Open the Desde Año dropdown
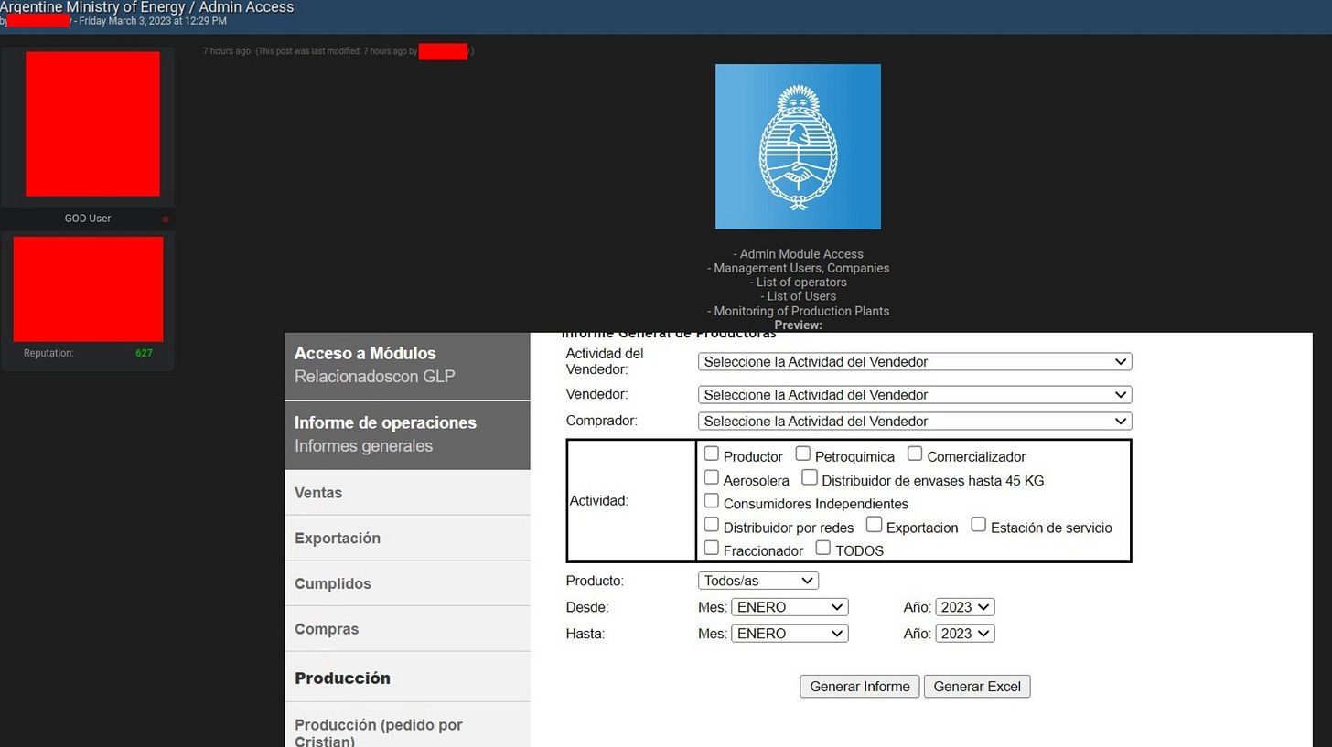The height and width of the screenshot is (747, 1332). [965, 607]
